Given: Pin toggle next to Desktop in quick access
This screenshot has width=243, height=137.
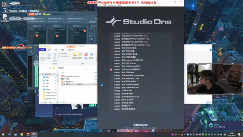Looking at the screenshot, I should (55, 77).
